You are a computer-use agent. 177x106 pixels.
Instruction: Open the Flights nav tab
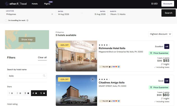[47, 4]
